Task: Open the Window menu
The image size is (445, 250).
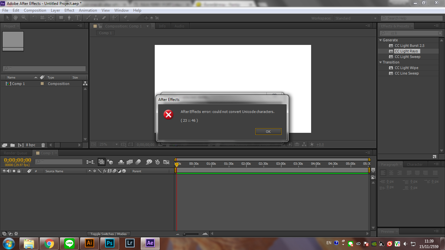Action: click(x=122, y=10)
